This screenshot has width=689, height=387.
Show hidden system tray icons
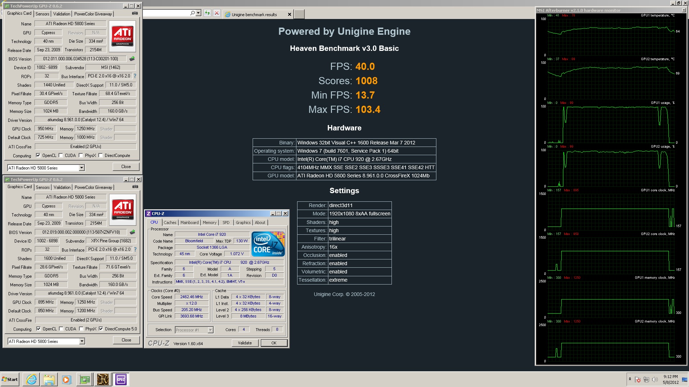point(630,379)
